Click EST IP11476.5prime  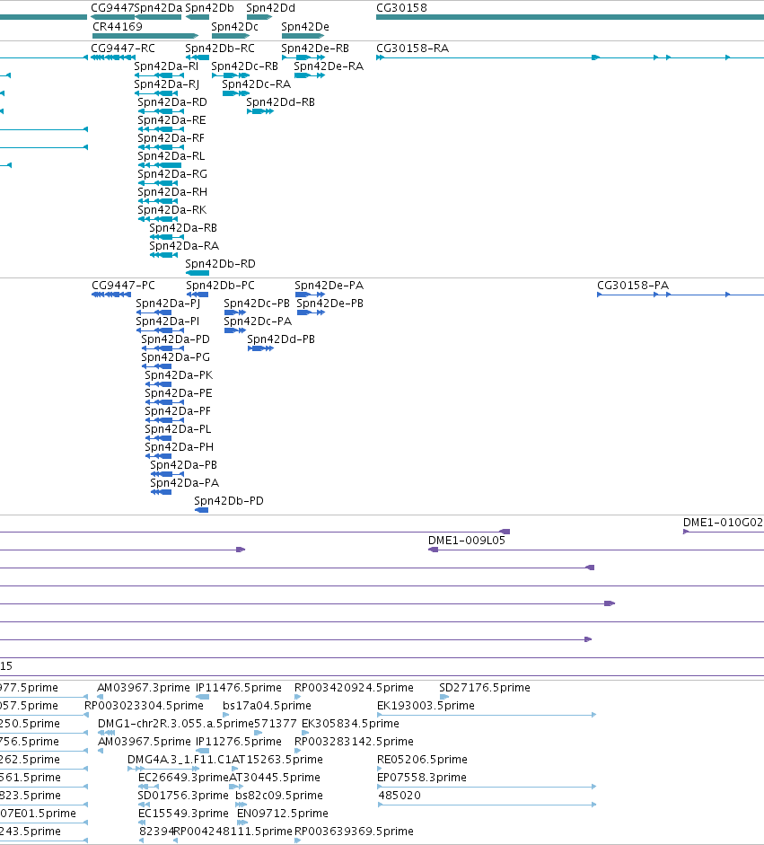(x=239, y=688)
